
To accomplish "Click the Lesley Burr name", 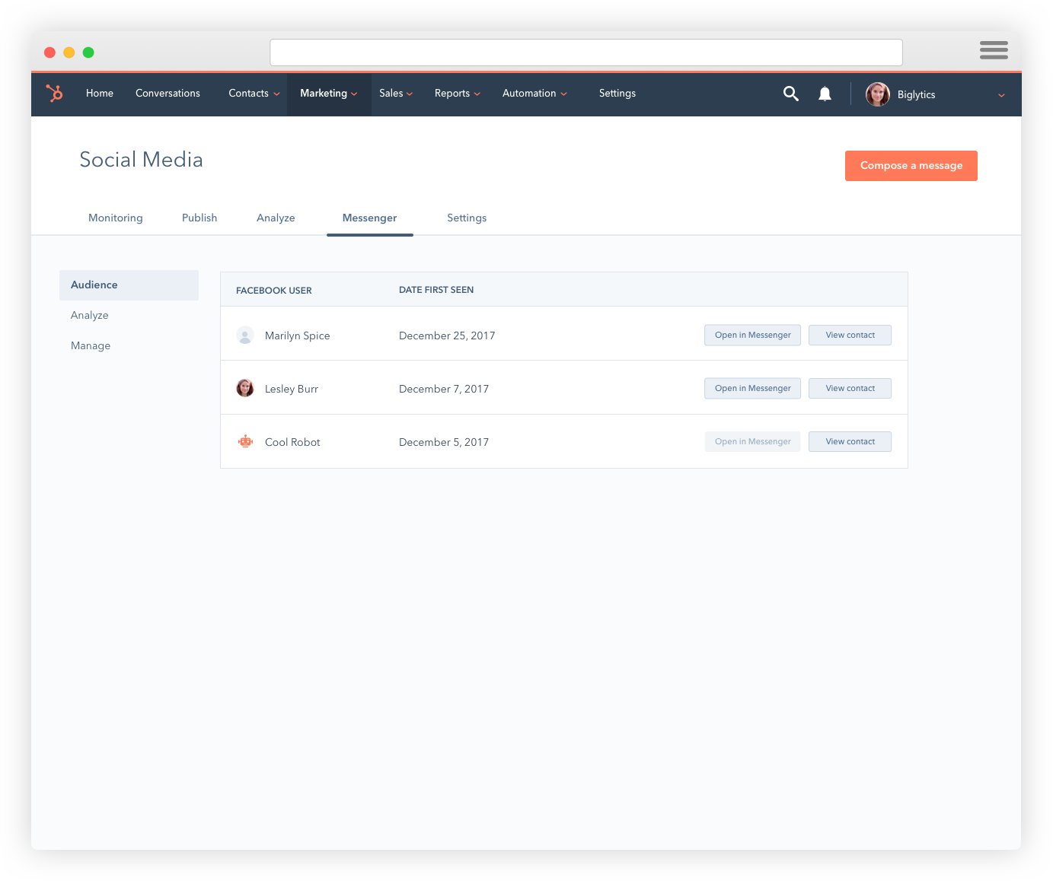I will tap(292, 389).
